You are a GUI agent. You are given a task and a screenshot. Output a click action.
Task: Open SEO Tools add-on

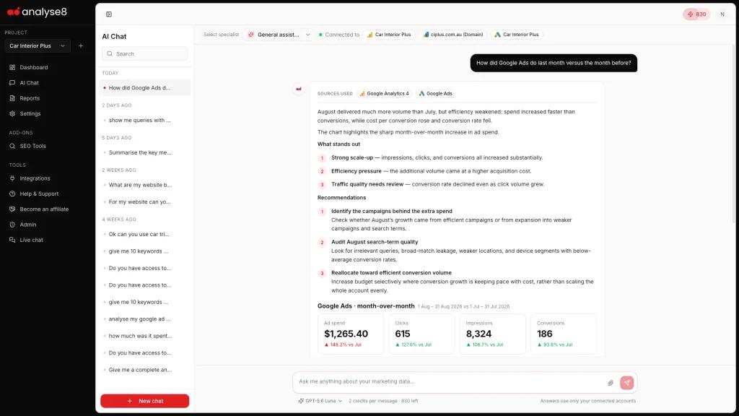[x=32, y=146]
